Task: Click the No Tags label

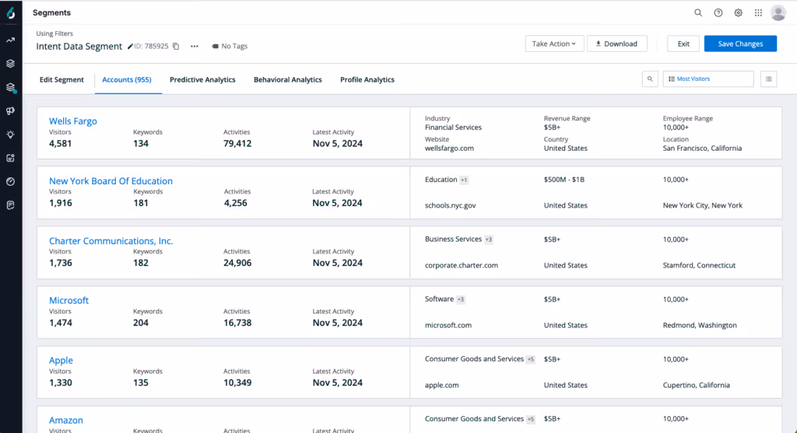Action: [230, 46]
